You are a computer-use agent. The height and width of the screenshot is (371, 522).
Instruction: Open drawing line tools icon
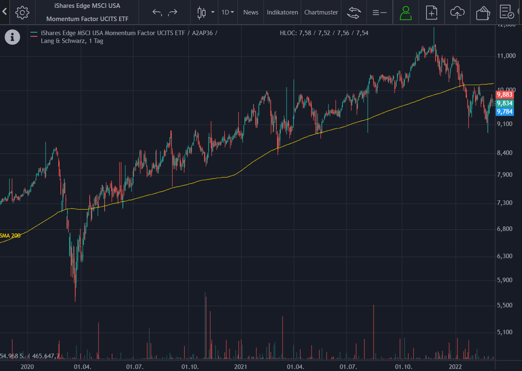coord(379,12)
